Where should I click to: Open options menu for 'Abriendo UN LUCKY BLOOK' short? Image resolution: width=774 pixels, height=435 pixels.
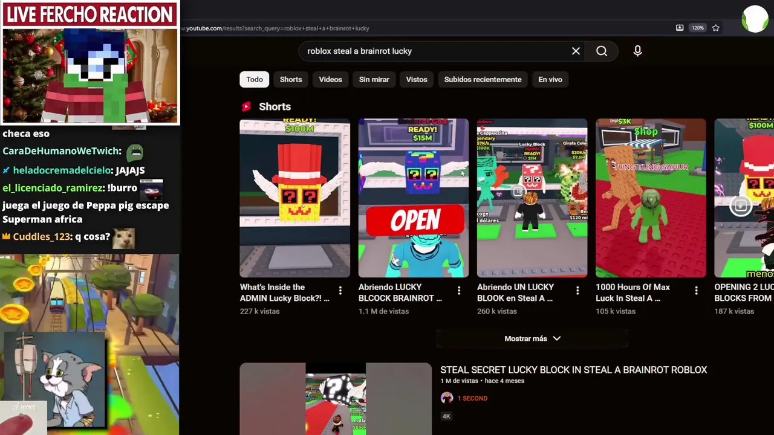tap(577, 291)
